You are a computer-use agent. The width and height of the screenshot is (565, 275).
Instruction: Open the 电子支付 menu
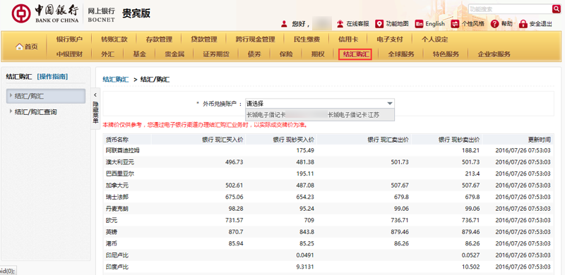390,39
